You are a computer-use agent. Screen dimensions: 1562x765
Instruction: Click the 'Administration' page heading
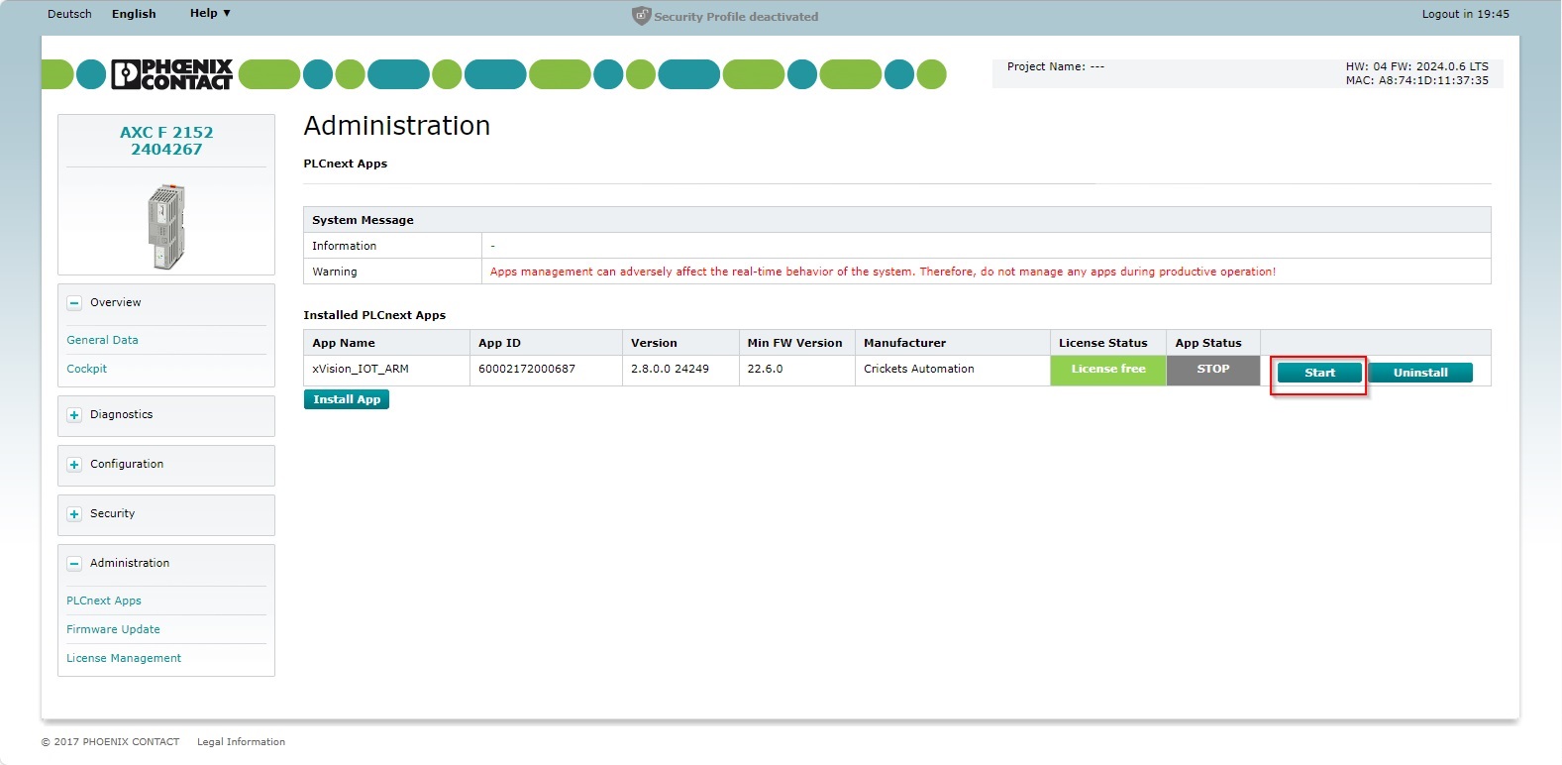pos(397,126)
